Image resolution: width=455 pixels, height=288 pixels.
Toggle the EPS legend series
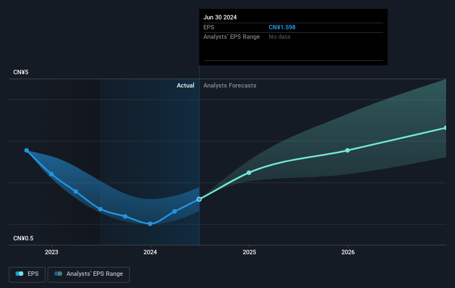coord(27,274)
